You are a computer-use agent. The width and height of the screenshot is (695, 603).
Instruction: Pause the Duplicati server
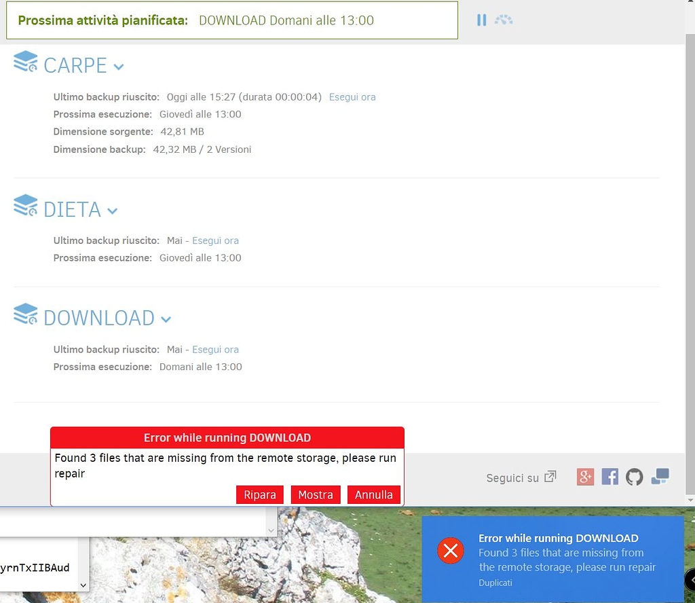pos(482,20)
